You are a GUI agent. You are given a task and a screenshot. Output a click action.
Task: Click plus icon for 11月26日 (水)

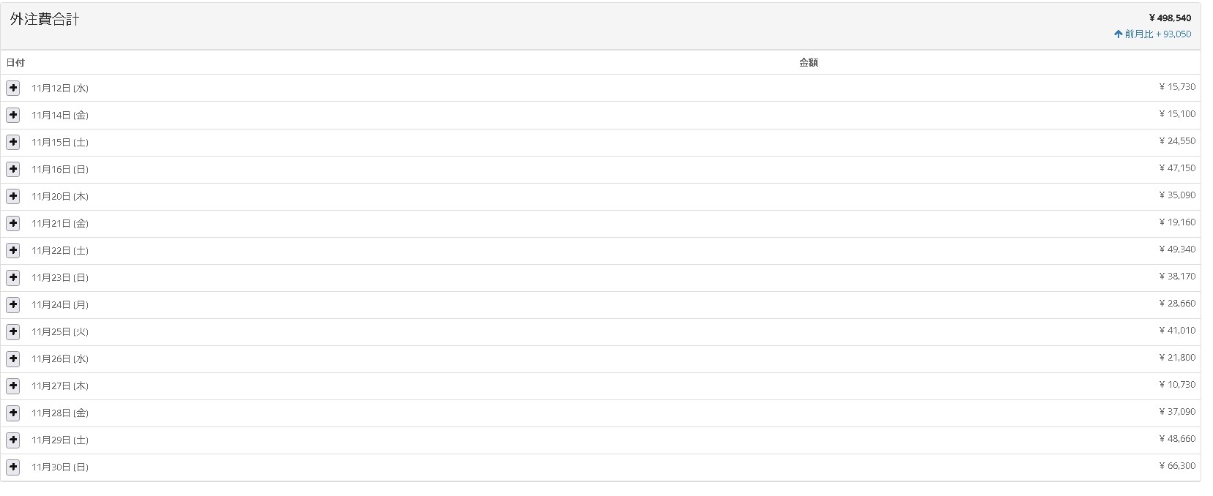pos(13,358)
